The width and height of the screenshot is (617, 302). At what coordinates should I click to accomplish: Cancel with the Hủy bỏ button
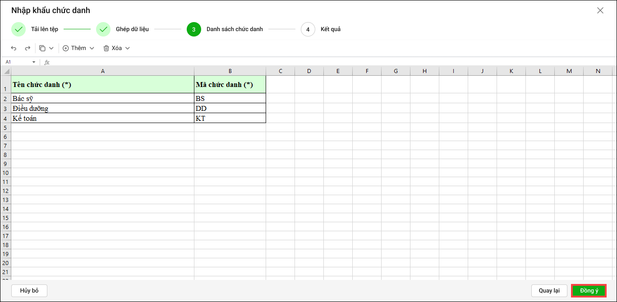coord(29,291)
